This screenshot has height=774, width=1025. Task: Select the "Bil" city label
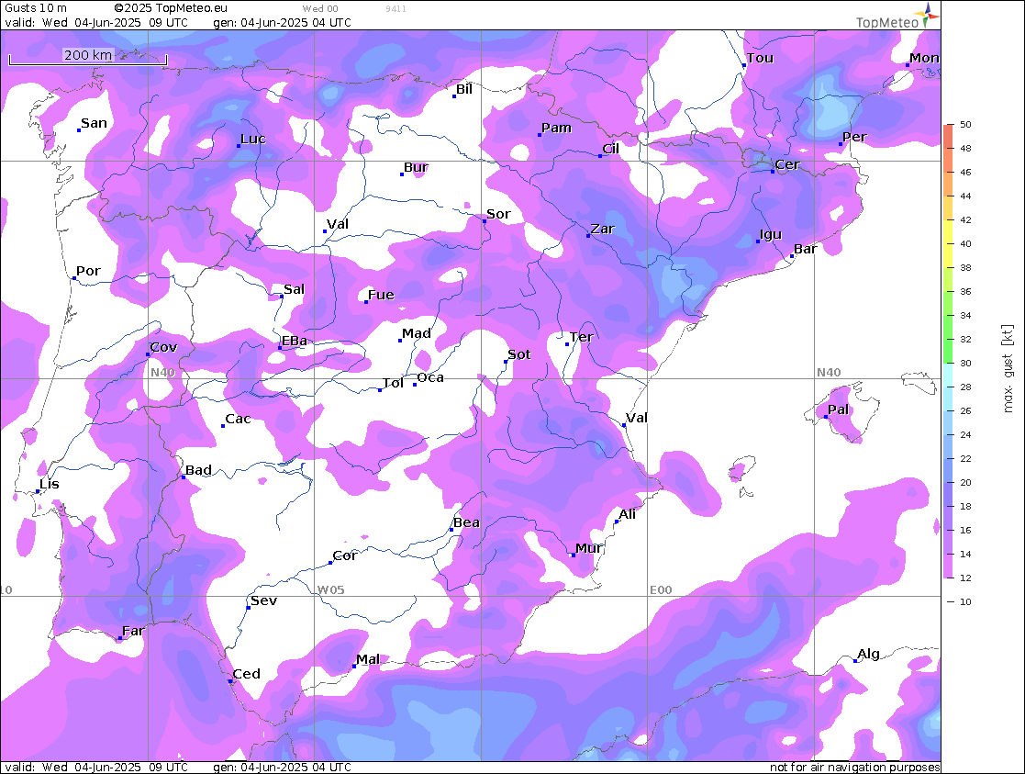(464, 89)
